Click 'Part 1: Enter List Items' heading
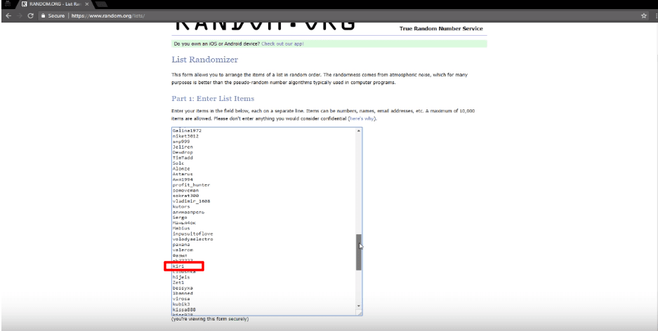 (213, 98)
